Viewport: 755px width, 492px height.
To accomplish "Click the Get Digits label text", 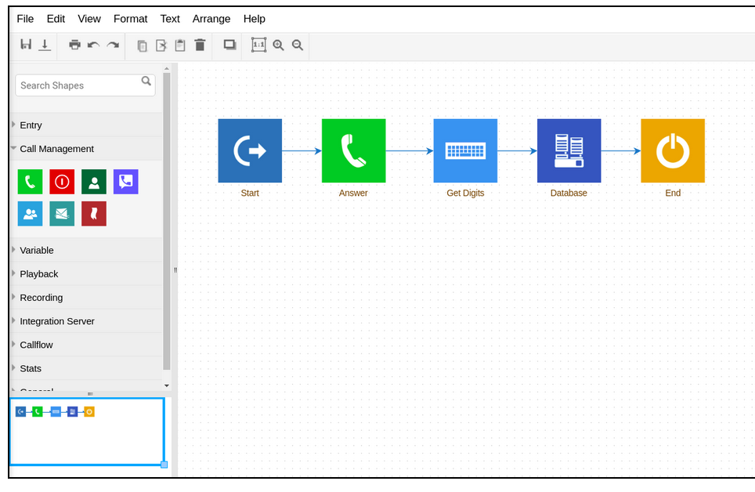I will (465, 193).
